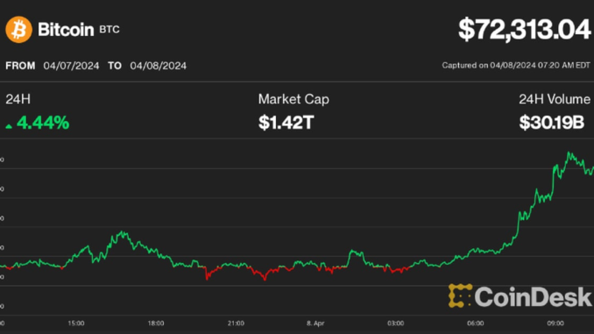Click the 15:00 time axis label
The width and height of the screenshot is (594, 334).
coord(76,323)
